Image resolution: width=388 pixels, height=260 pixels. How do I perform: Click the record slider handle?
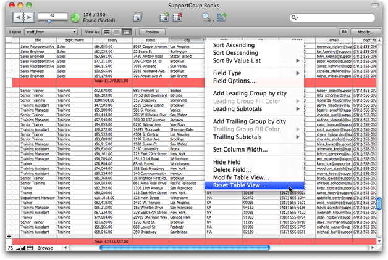pos(49,22)
